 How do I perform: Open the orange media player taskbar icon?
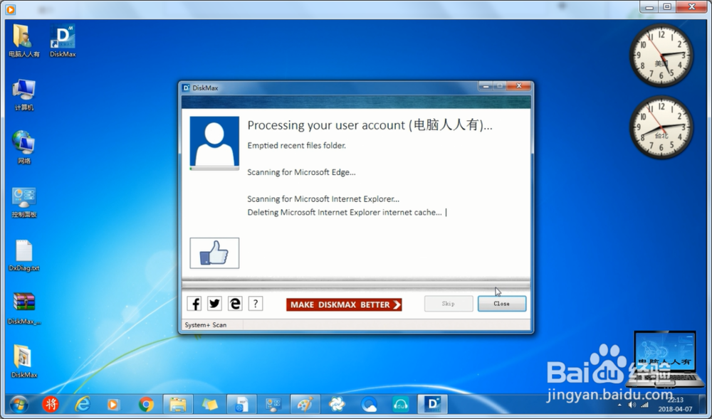[113, 404]
